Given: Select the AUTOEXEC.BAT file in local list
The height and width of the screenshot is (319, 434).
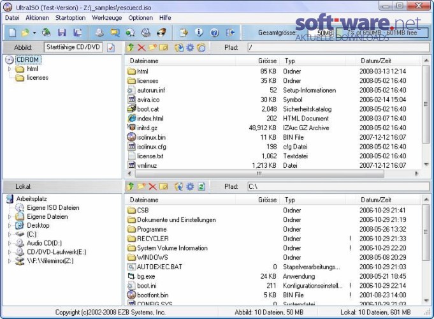Looking at the screenshot, I should point(273,267).
